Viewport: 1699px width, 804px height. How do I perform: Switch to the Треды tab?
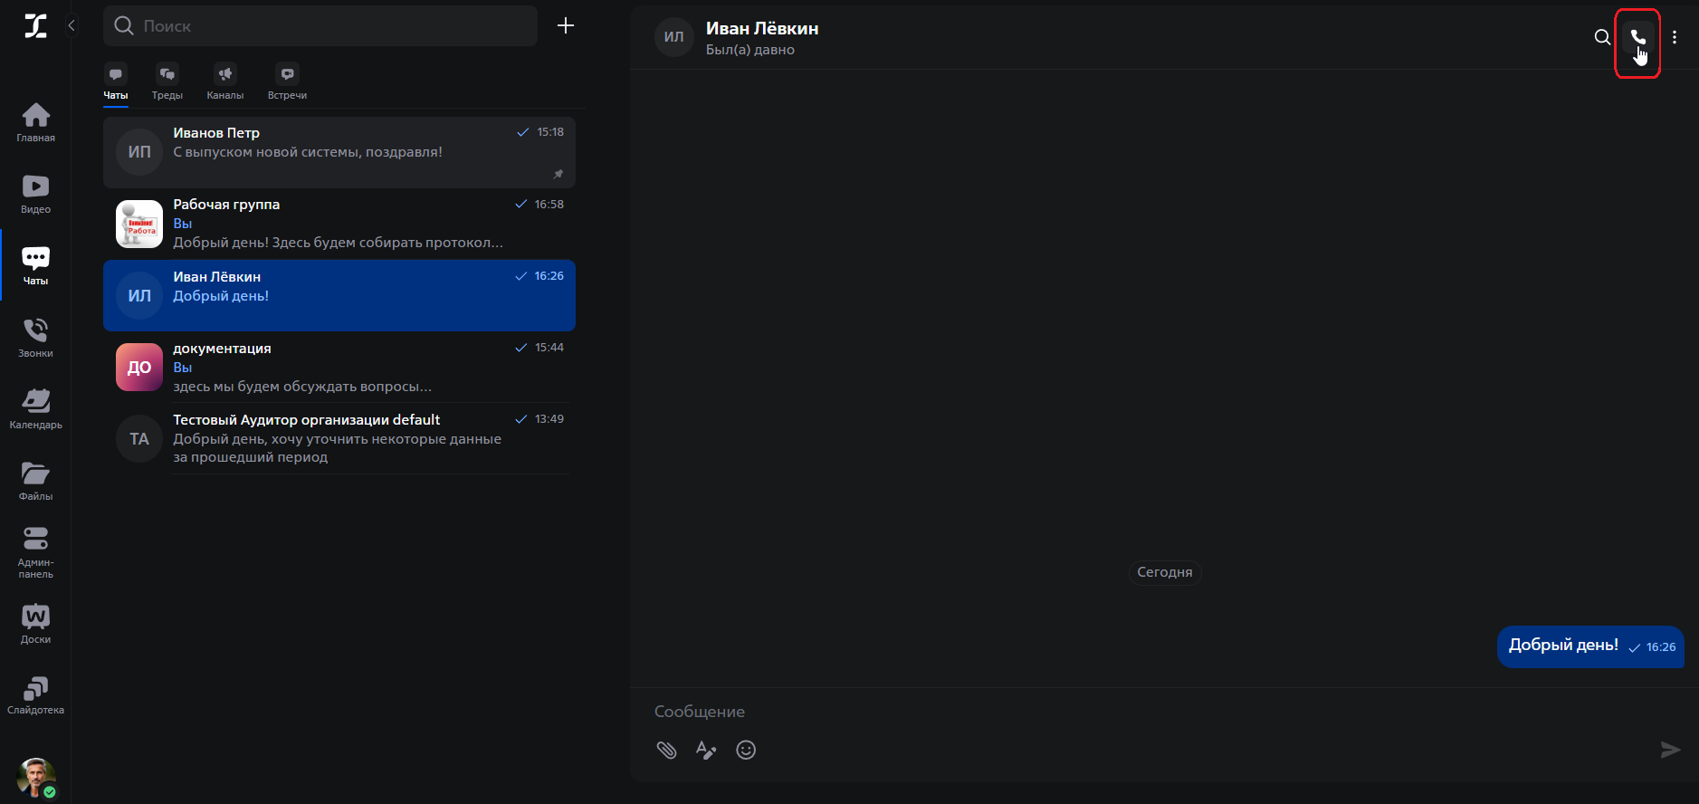click(167, 81)
